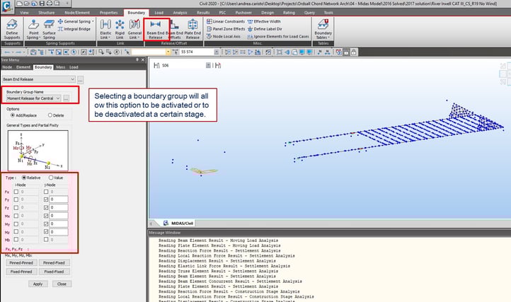Select Node Local Axis
511x302 pixels.
pyautogui.click(x=224, y=37)
